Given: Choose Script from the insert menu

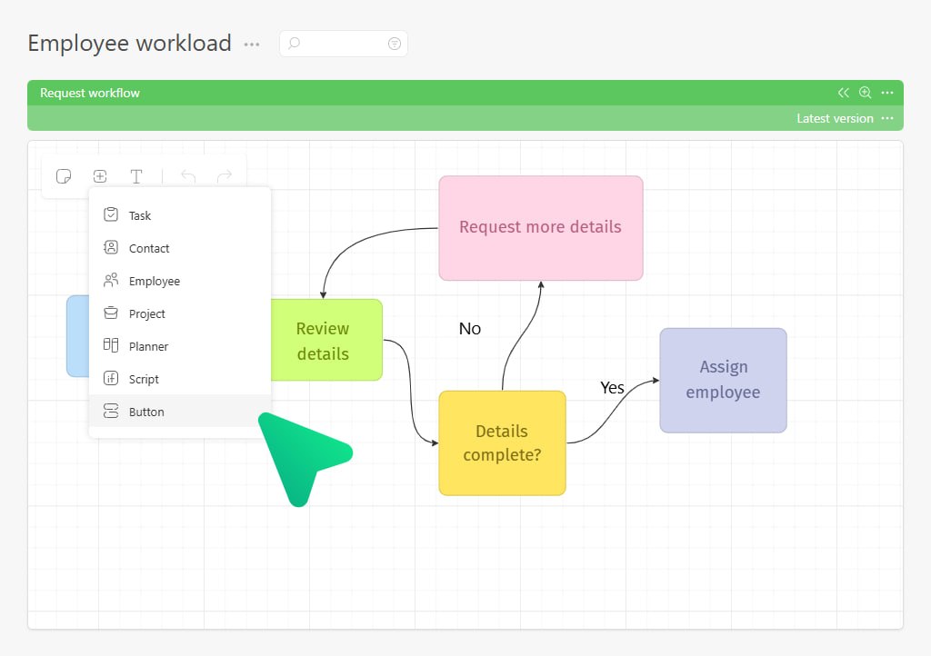Looking at the screenshot, I should point(180,378).
